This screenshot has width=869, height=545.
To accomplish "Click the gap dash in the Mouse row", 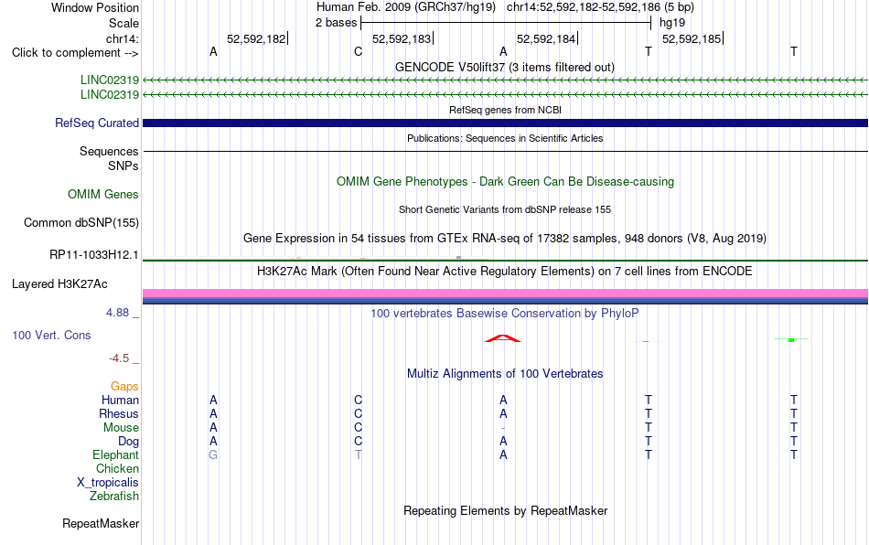I will (x=503, y=428).
